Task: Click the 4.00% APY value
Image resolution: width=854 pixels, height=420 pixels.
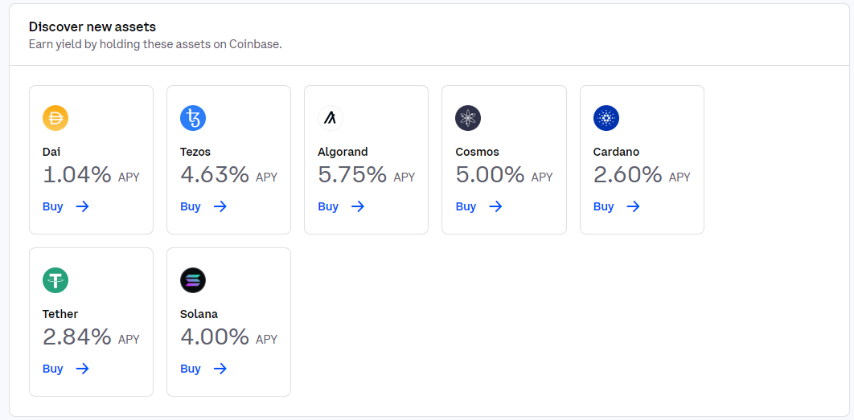Action: point(215,337)
